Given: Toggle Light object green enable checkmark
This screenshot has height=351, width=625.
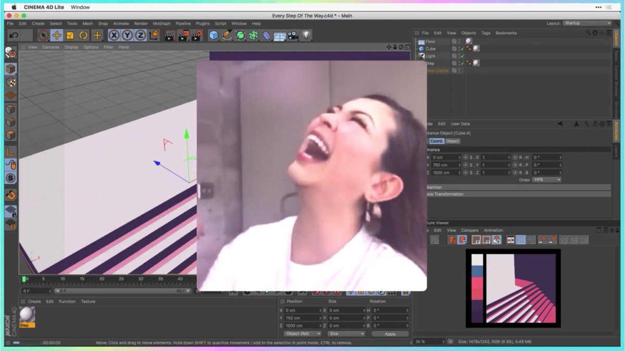Looking at the screenshot, I should (462, 56).
